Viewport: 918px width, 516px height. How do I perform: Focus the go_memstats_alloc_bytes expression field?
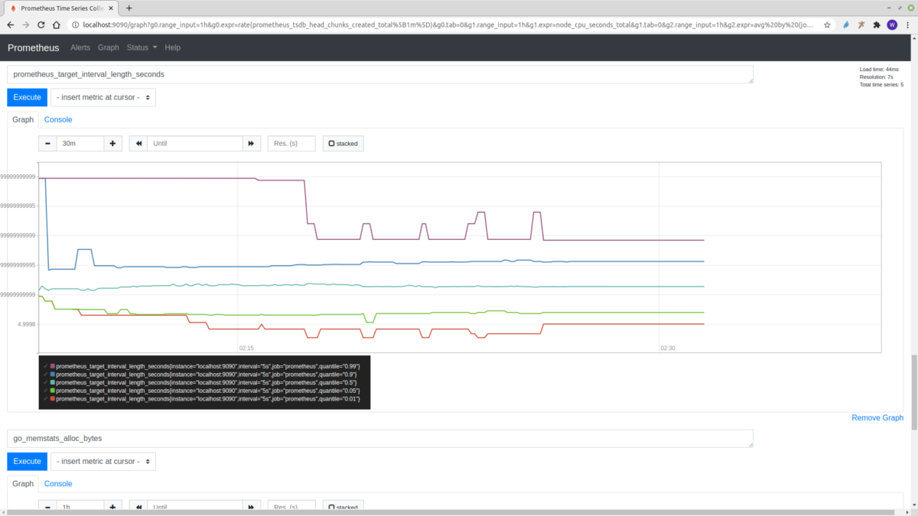pos(380,438)
